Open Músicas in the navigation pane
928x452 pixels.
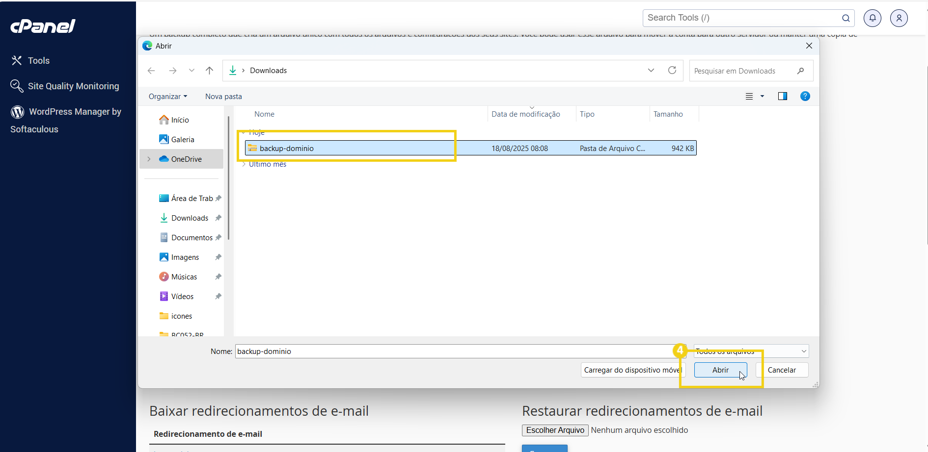[179, 276]
